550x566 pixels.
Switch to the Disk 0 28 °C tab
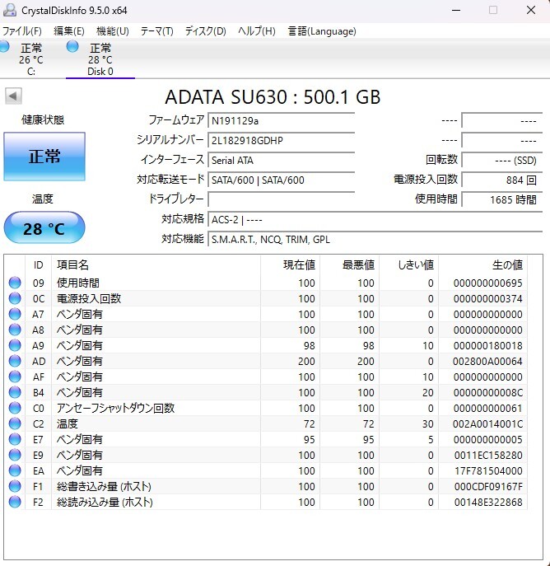[100, 58]
